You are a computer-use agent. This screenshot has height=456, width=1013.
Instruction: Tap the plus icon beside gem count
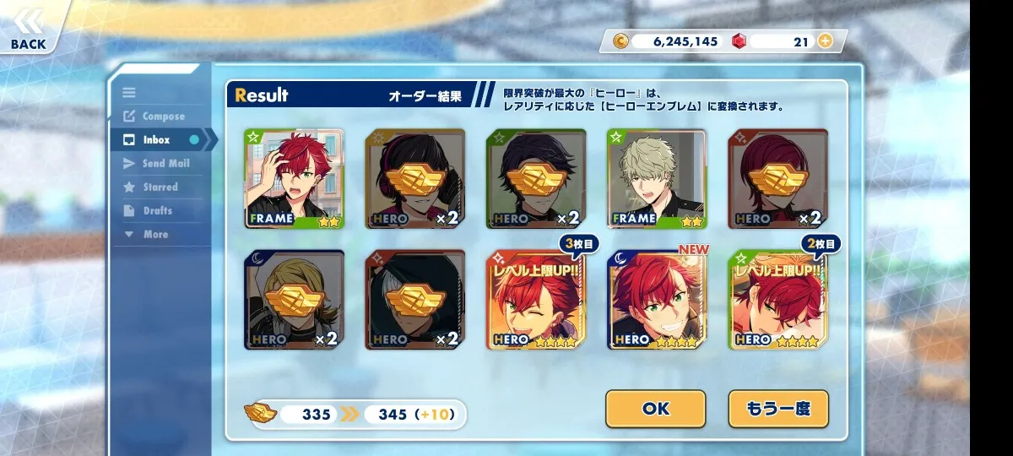[x=825, y=41]
